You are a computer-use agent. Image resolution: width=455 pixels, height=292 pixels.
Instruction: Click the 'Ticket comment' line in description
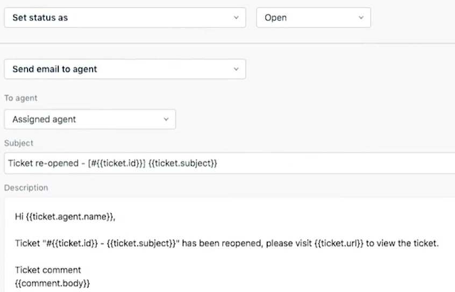pyautogui.click(x=48, y=270)
